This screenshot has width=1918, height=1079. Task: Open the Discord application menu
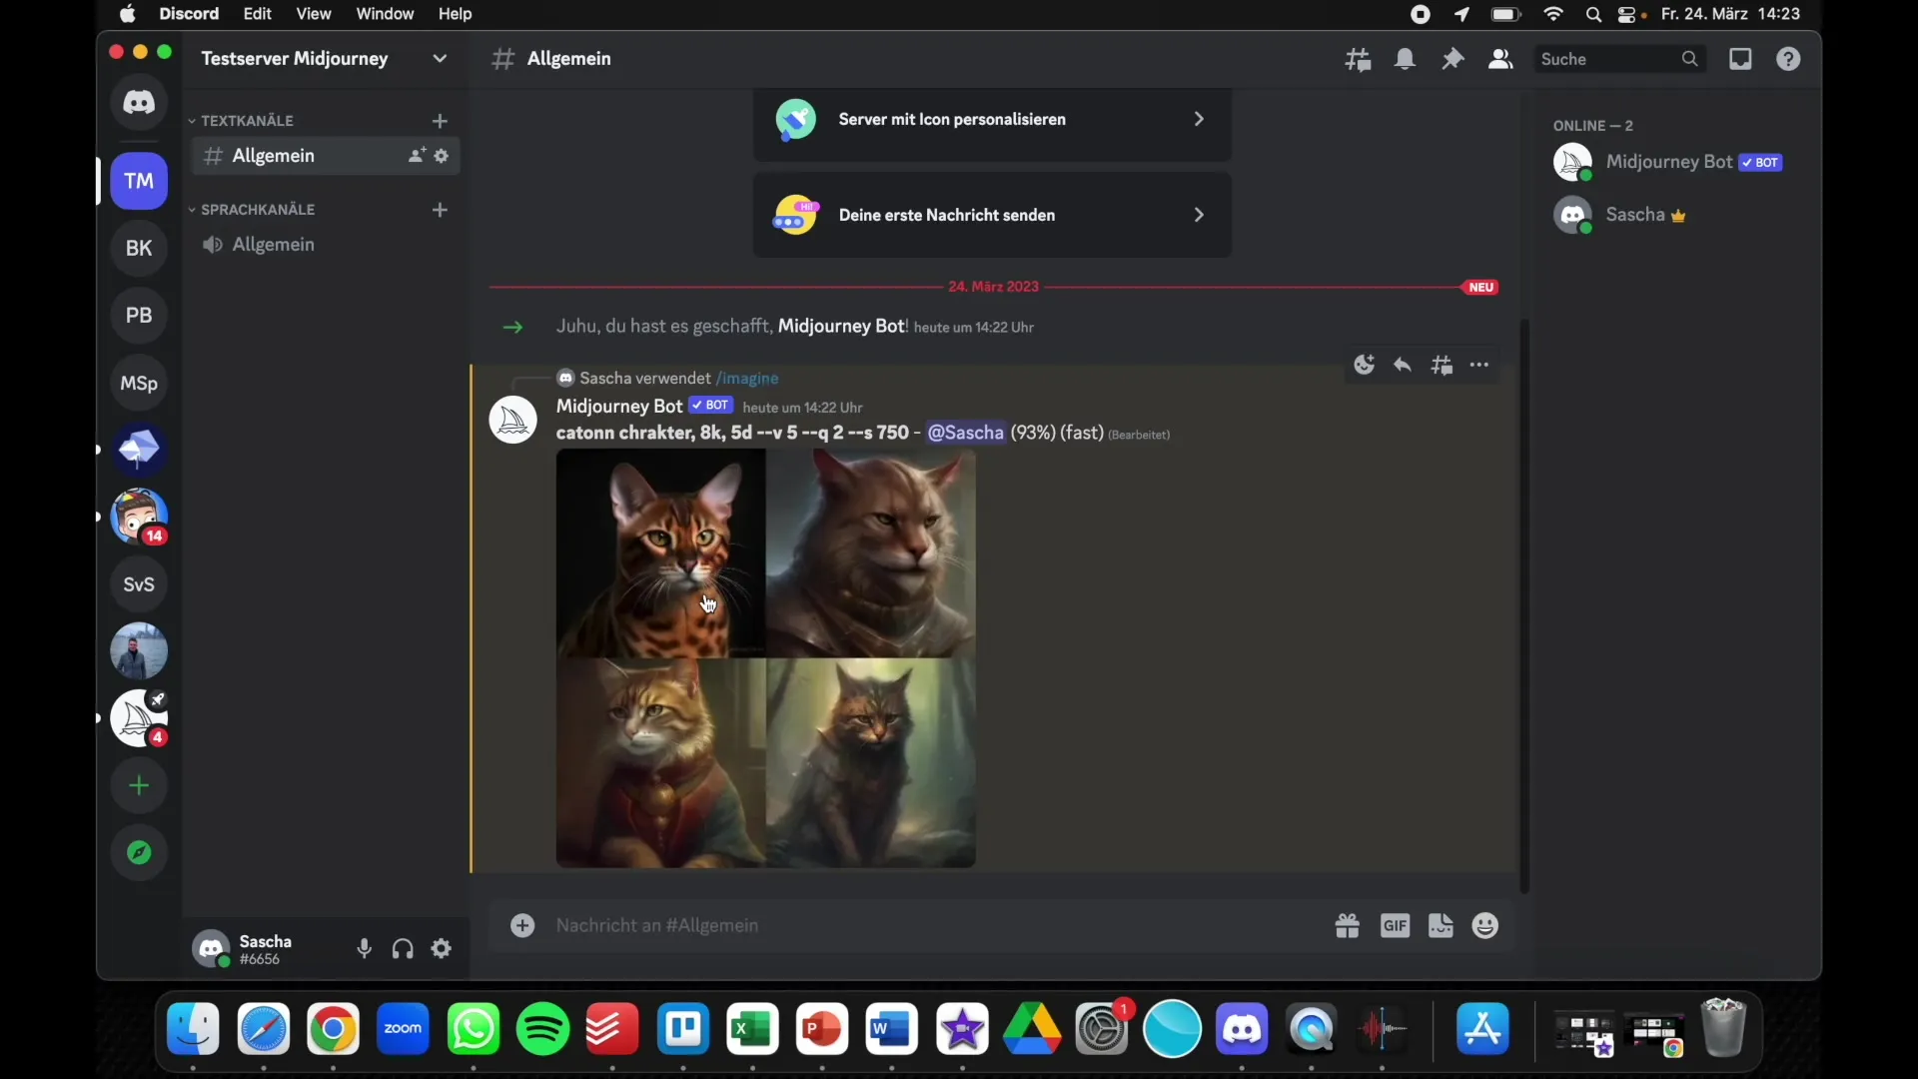(189, 14)
